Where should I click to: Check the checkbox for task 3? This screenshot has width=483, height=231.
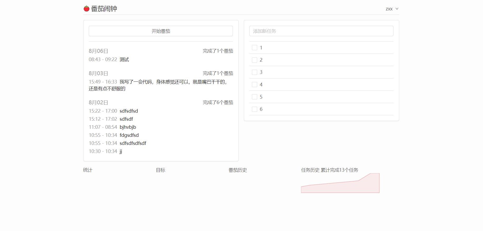tap(255, 72)
